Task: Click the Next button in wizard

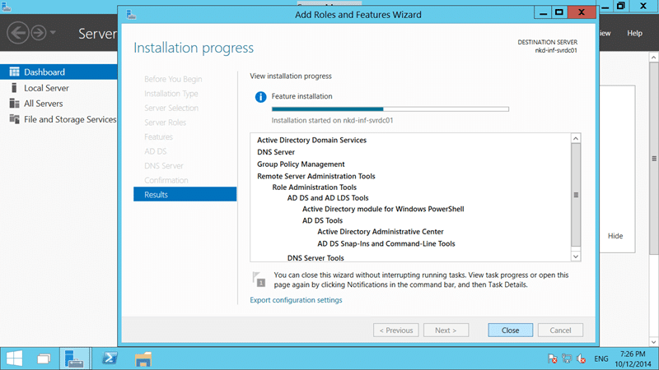Action: coord(446,331)
